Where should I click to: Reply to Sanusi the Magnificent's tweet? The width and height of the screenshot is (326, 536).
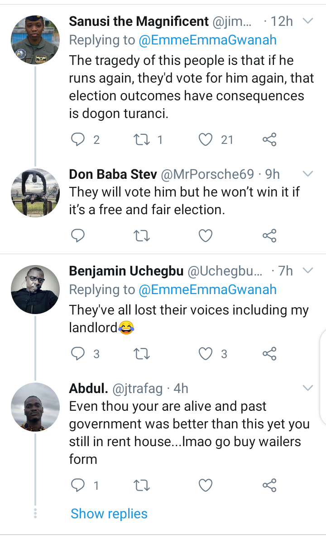click(78, 139)
